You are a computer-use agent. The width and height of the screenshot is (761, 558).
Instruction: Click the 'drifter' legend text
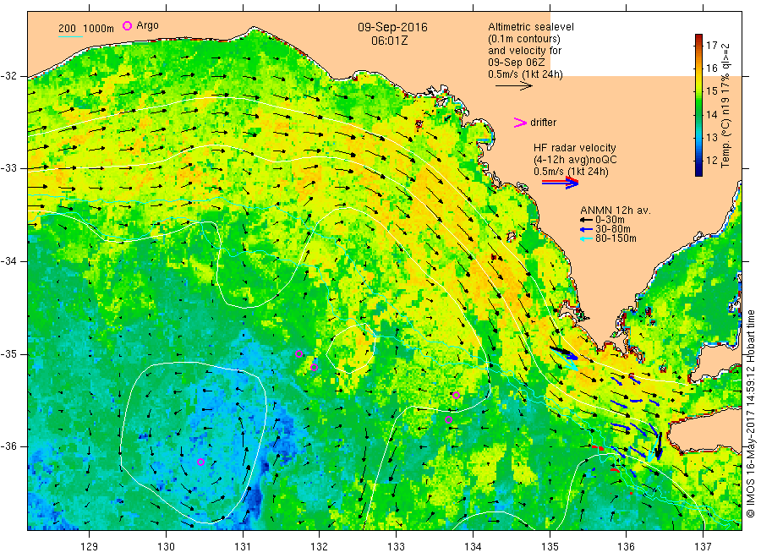coord(543,123)
